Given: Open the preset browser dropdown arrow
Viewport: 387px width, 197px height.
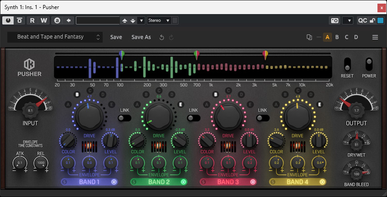Looking at the screenshot, I should pos(141,21).
